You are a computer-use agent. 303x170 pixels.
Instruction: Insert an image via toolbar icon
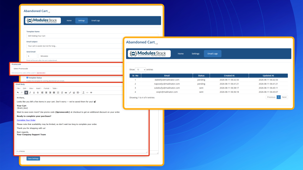click(x=74, y=93)
